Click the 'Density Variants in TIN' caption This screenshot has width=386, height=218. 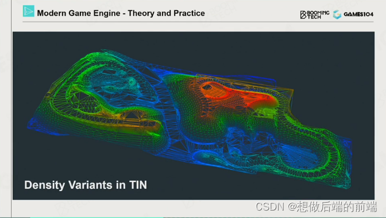tap(86, 185)
